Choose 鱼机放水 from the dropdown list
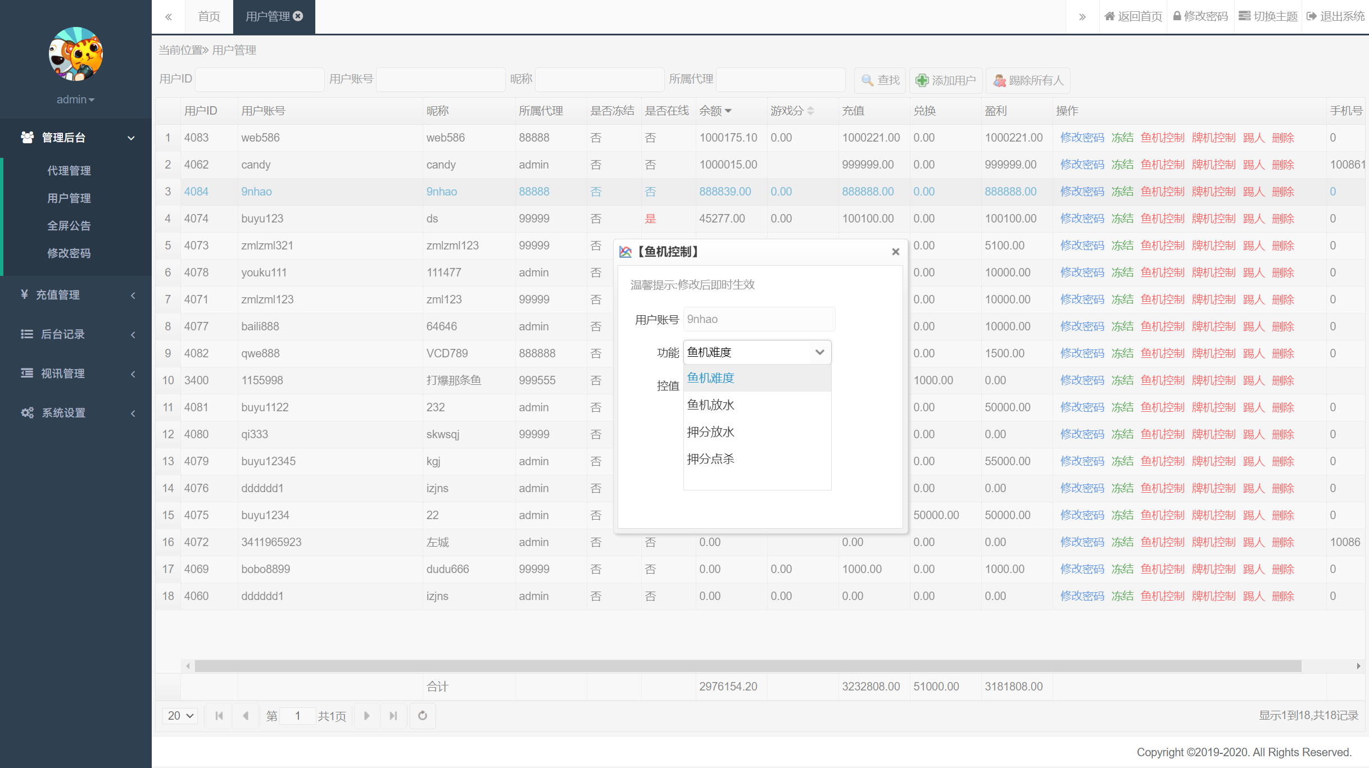This screenshot has height=768, width=1369. (x=711, y=405)
